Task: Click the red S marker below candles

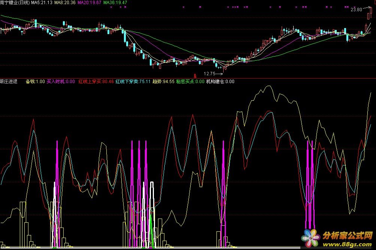Action: [x=195, y=76]
